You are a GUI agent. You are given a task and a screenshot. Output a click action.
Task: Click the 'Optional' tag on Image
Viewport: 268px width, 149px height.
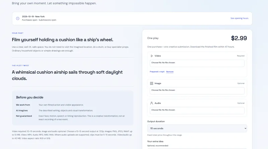coord(241,83)
